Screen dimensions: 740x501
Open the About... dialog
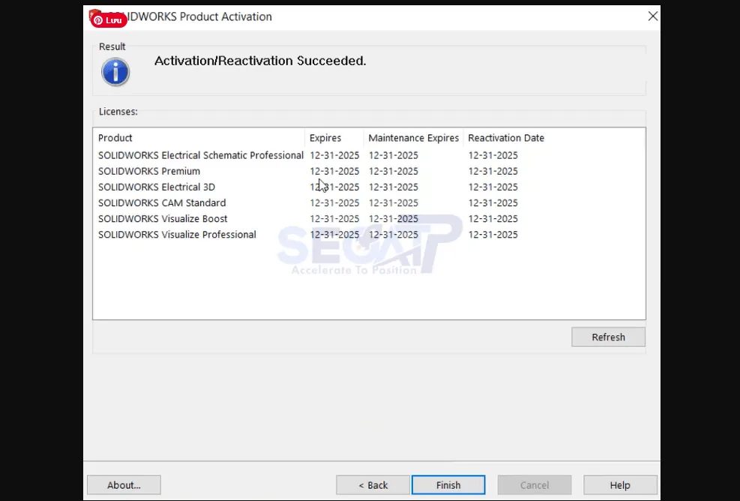tap(123, 484)
